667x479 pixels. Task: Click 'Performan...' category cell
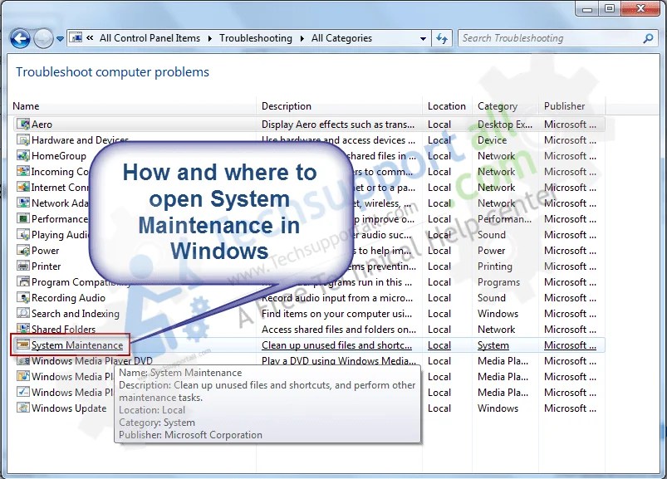[504, 219]
